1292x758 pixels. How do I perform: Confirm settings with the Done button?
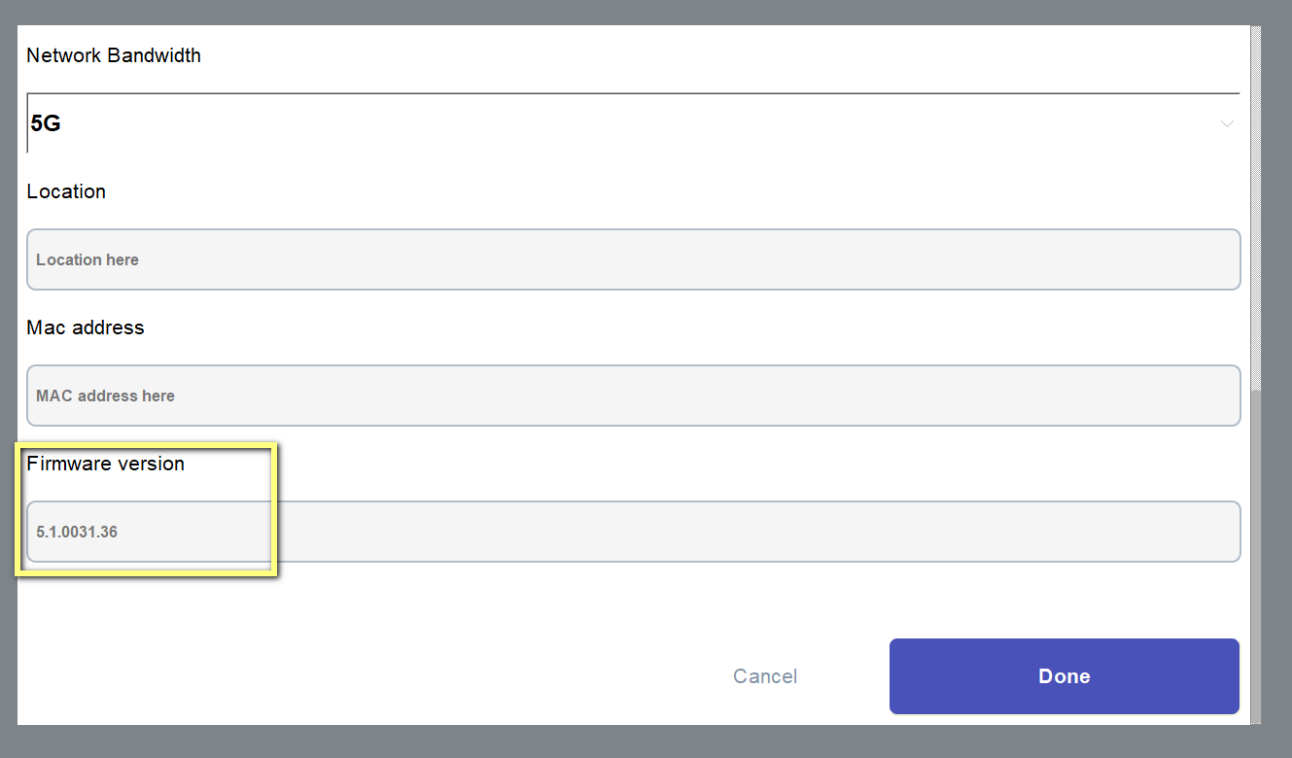[1064, 676]
